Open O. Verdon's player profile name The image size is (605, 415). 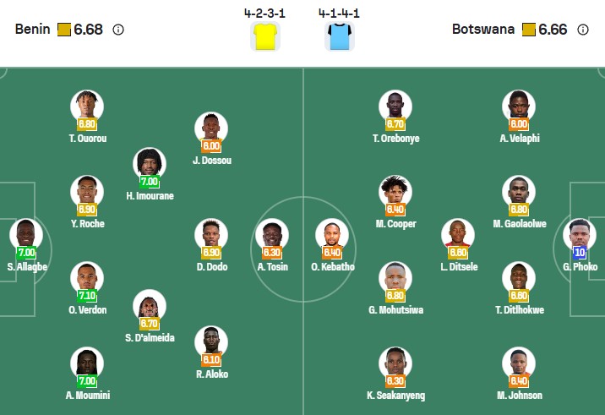point(88,309)
